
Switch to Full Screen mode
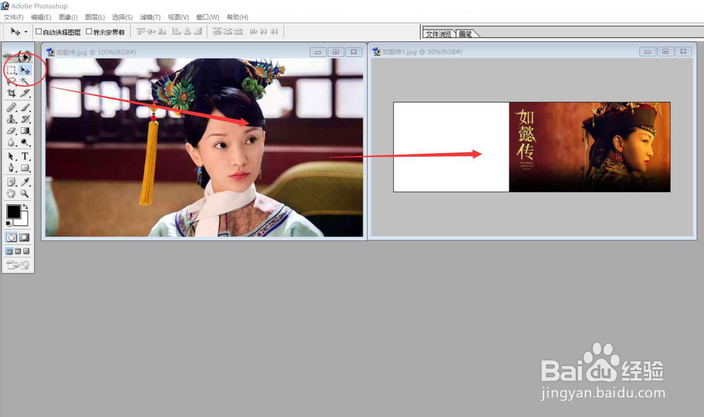point(26,251)
